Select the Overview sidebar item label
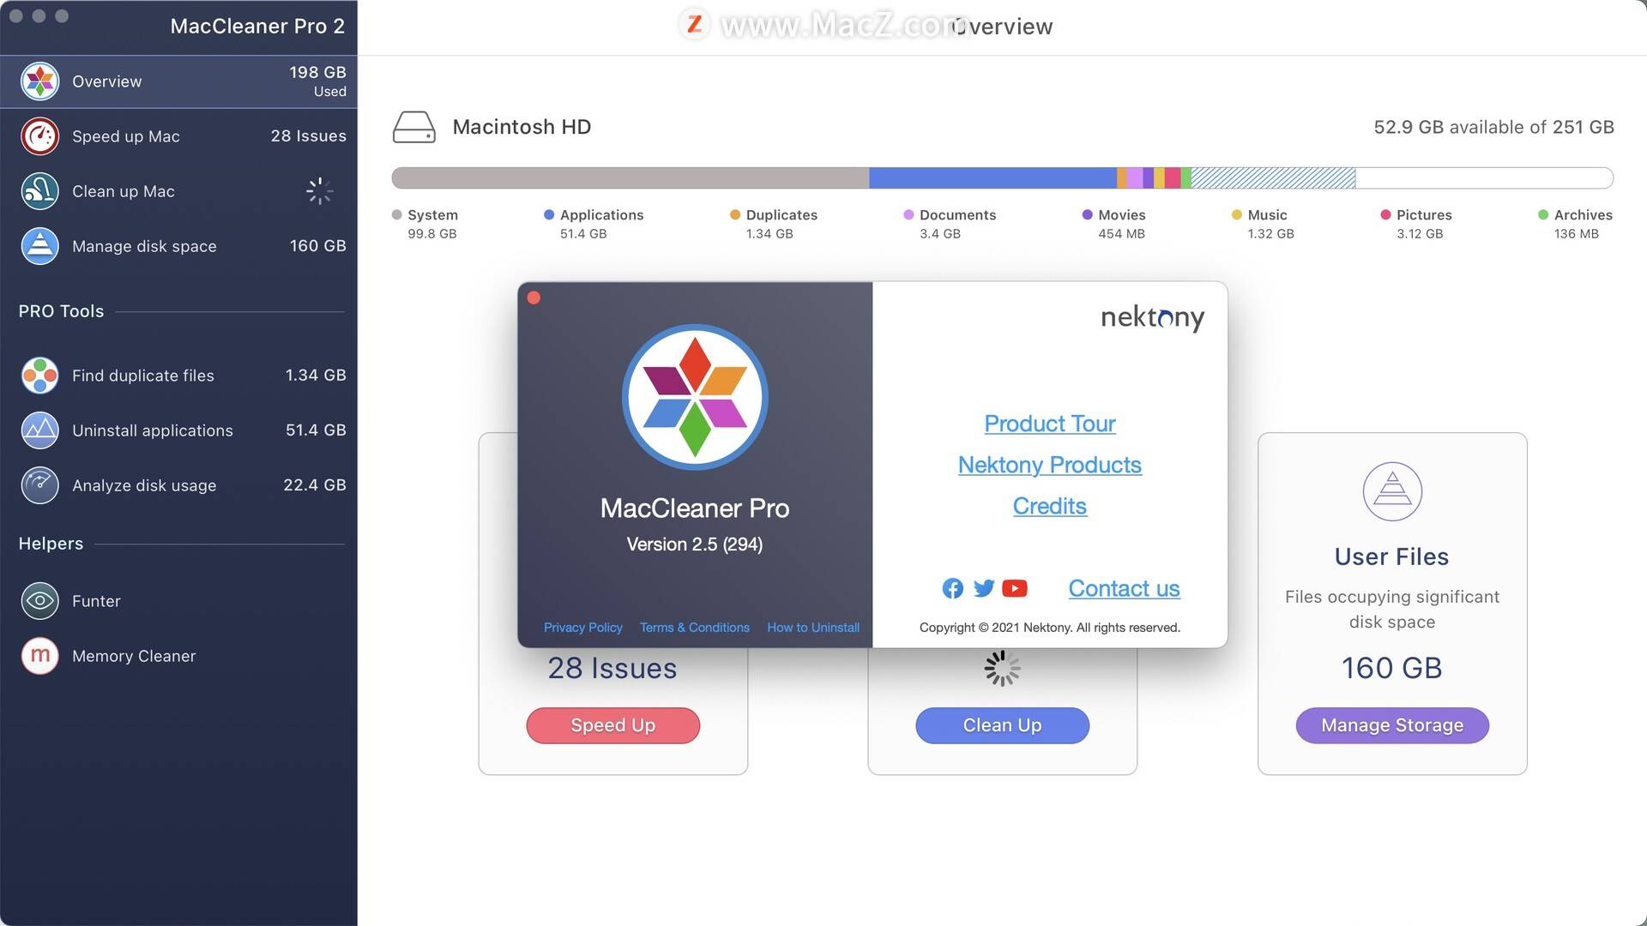Screen dimensions: 1647x926 click(107, 81)
